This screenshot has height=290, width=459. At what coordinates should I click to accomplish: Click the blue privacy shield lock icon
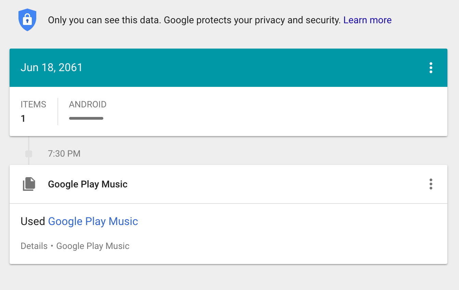coord(27,20)
